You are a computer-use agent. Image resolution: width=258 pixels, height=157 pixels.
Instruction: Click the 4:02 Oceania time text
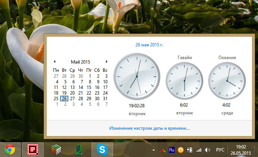click(x=226, y=105)
